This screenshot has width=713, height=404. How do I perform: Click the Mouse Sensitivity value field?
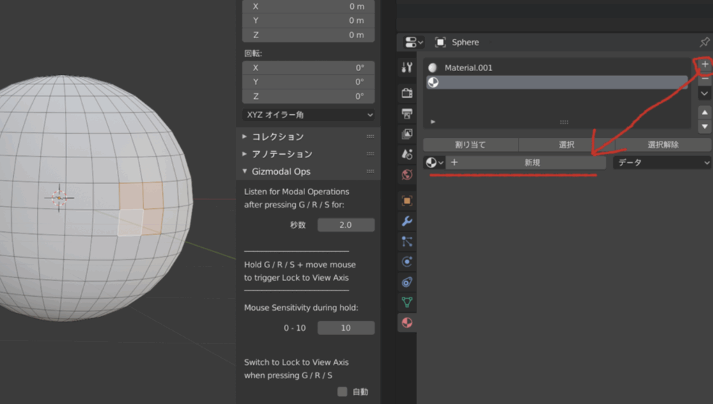click(x=345, y=328)
